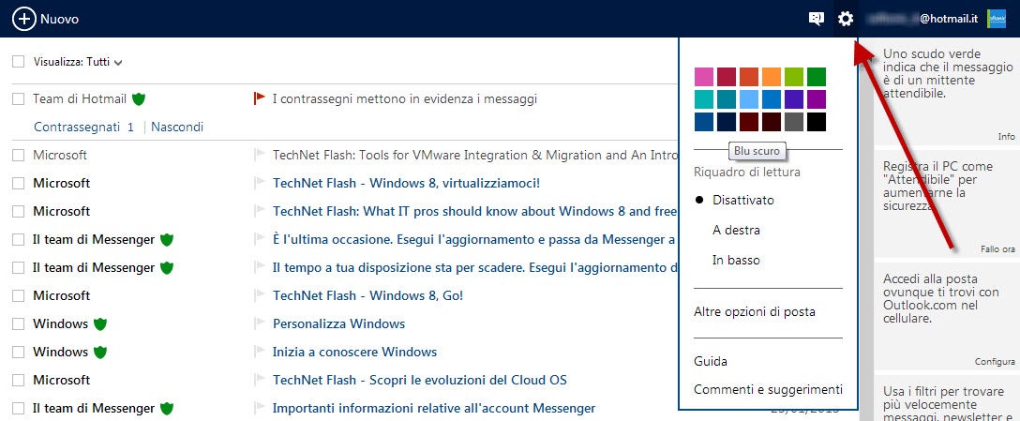Remove red flag on Team di Hotmail message
Screen dimensions: 1020x421
click(260, 98)
